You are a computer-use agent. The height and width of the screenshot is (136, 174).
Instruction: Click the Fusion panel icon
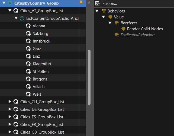[x=97, y=4]
